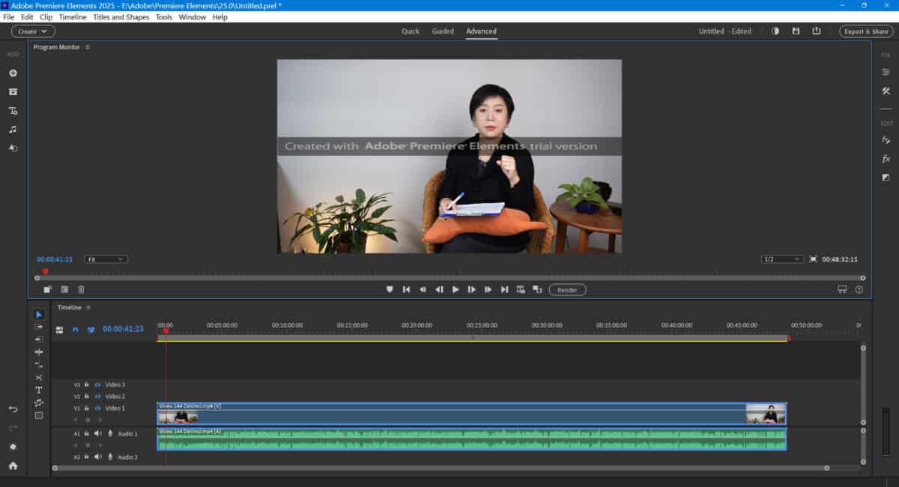Open the Titles and Shapes menu
Viewport: 899px width, 487px height.
click(121, 16)
